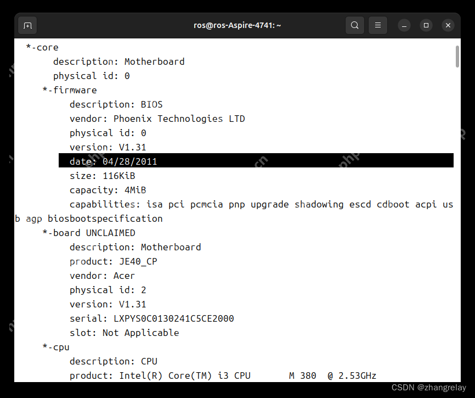
Task: Open the terminal hamburger menu
Action: [377, 25]
